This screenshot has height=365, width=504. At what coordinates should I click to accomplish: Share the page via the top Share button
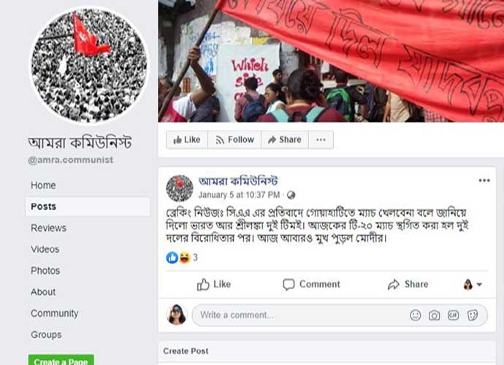click(x=285, y=139)
